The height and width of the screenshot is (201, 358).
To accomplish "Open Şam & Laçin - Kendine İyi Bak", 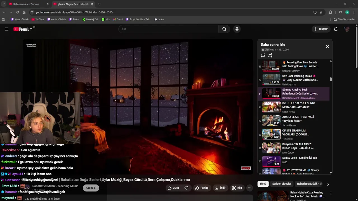I will pos(294,161).
